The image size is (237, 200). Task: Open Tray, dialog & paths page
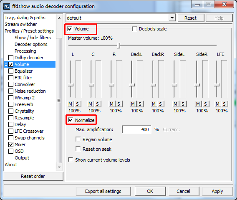tap(25, 18)
